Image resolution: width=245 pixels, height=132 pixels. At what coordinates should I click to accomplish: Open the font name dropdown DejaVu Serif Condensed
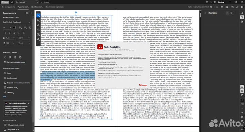coord(17,22)
